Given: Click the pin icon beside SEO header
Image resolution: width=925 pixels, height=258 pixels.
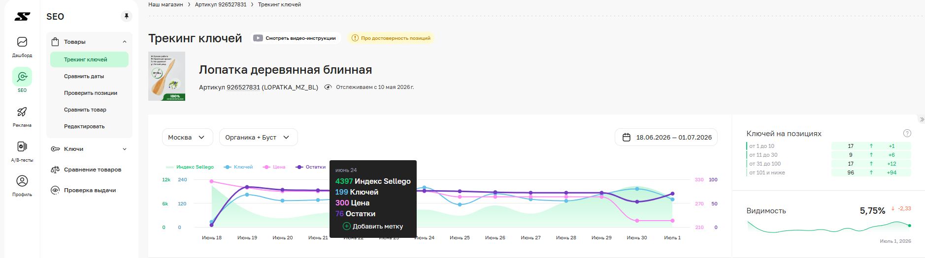Looking at the screenshot, I should pos(127,16).
